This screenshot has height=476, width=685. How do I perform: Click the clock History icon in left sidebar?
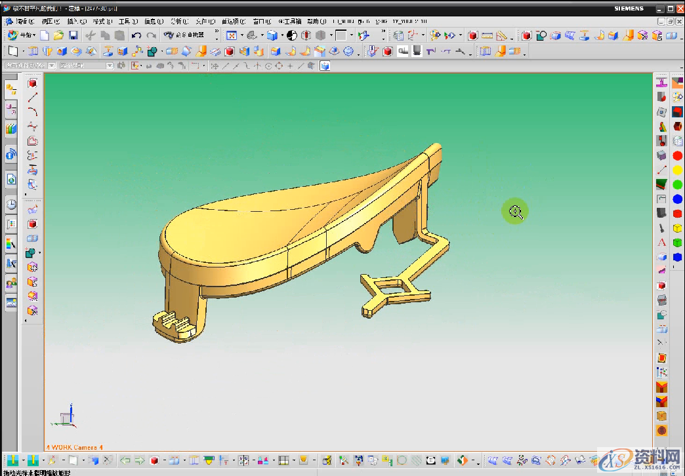[11, 204]
